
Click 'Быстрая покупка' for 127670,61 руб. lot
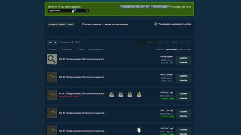tap(183, 131)
